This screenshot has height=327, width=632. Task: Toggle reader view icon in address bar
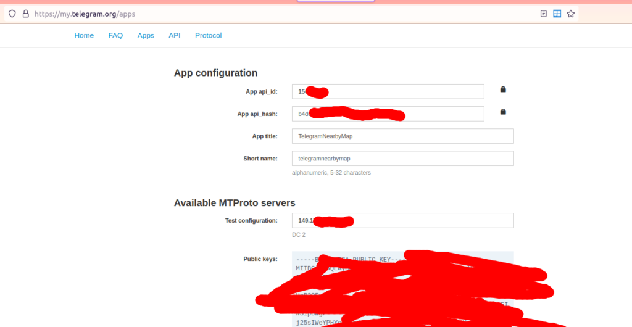(x=543, y=14)
